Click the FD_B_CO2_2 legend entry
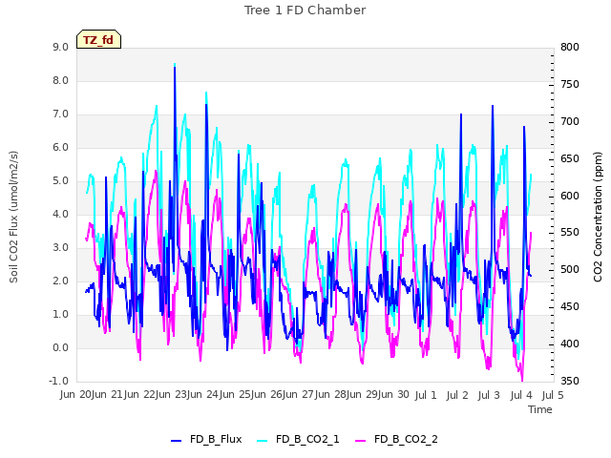611x458 pixels. pos(397,439)
